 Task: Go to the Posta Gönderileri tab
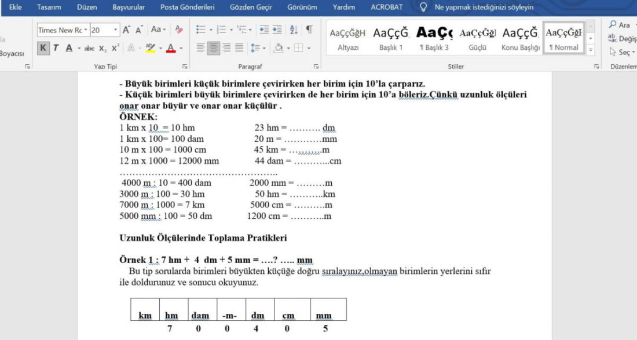(x=187, y=8)
